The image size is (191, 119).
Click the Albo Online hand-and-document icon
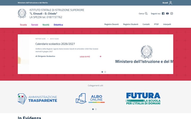click(x=81, y=98)
